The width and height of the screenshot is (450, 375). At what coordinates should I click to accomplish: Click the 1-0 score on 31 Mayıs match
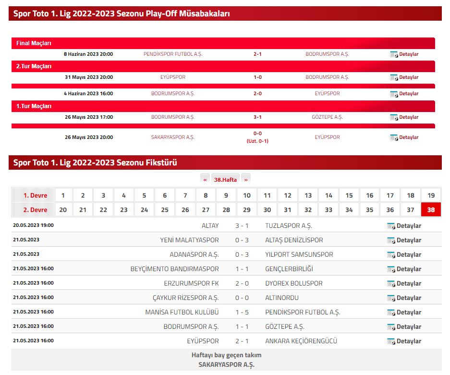(x=257, y=77)
